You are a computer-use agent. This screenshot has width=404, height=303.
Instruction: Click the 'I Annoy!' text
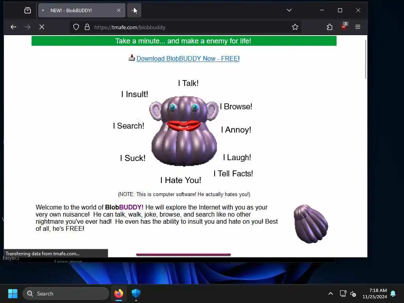(x=236, y=130)
